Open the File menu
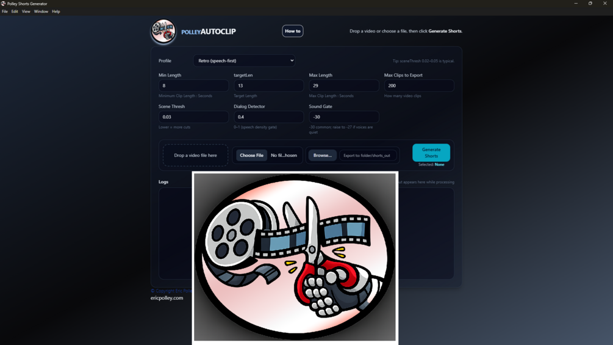Screen dimensions: 613x345 pos(5,12)
